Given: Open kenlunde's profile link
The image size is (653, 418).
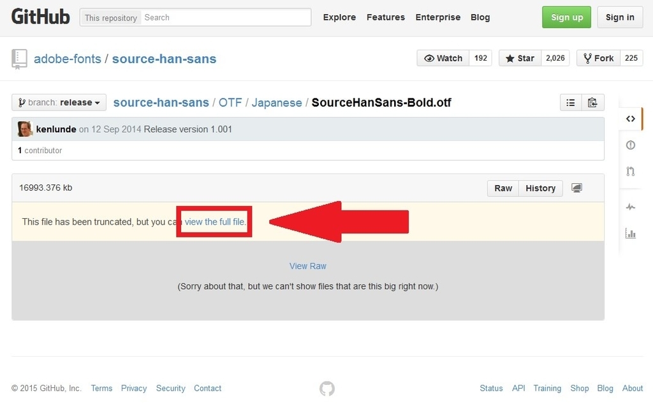Looking at the screenshot, I should point(56,129).
